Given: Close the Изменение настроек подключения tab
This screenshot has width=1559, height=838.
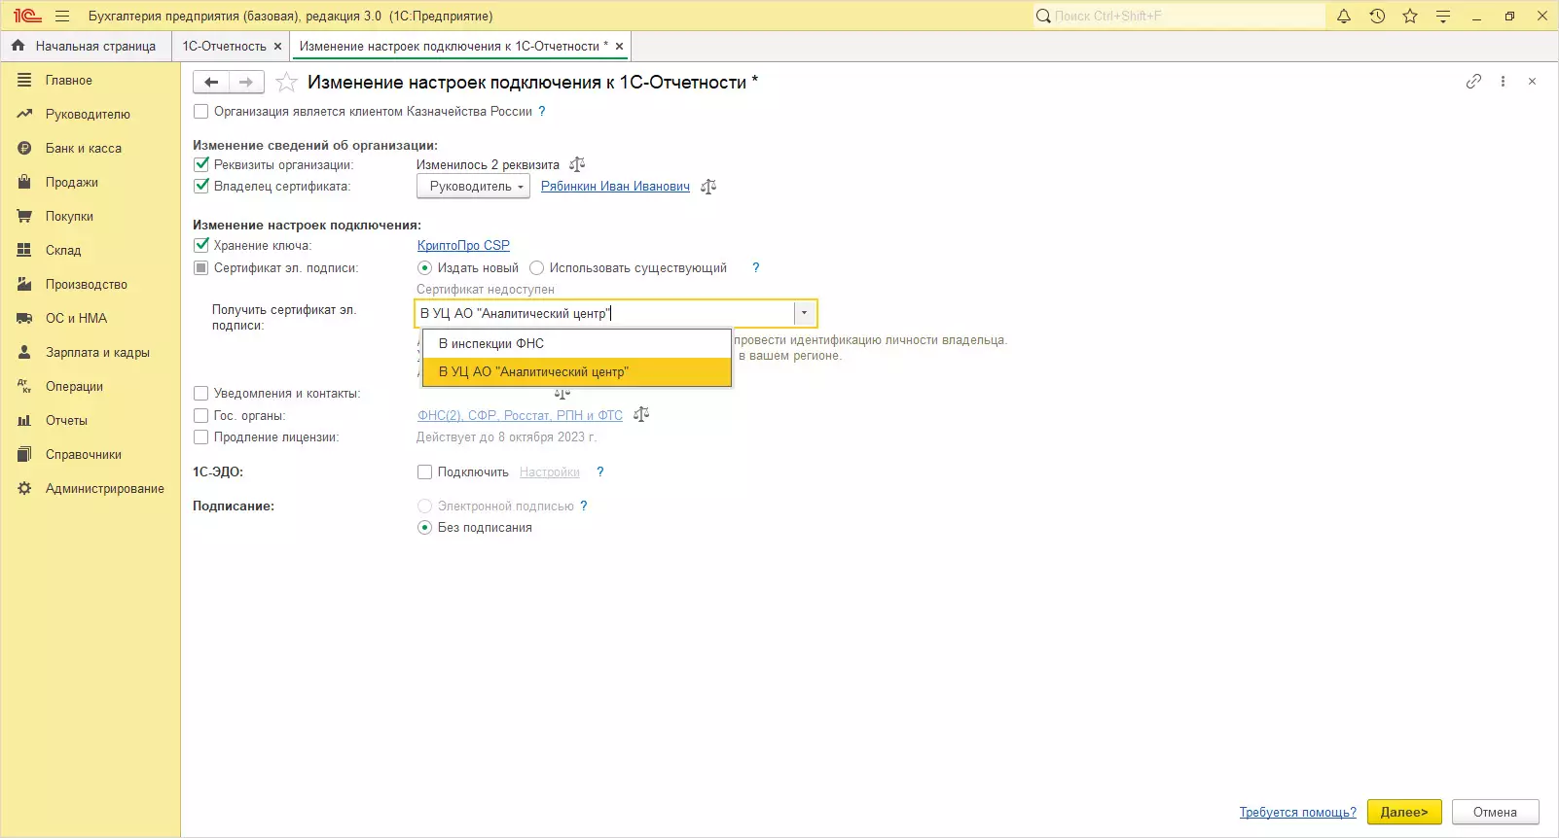Looking at the screenshot, I should click(619, 46).
